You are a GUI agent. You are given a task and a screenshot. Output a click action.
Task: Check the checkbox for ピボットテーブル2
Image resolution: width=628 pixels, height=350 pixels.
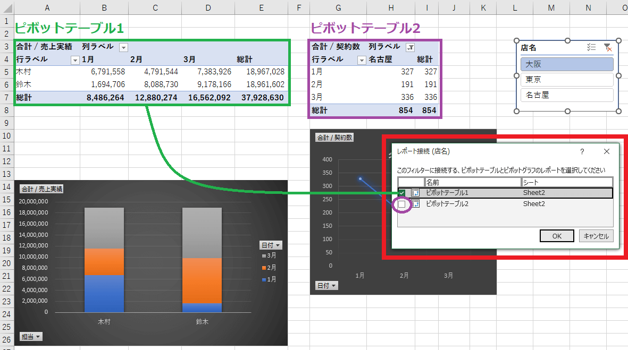pos(401,204)
